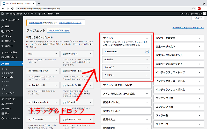Collapse the サイドバー widget area
Image resolution: width=207 pixels, height=129 pixels.
point(147,38)
